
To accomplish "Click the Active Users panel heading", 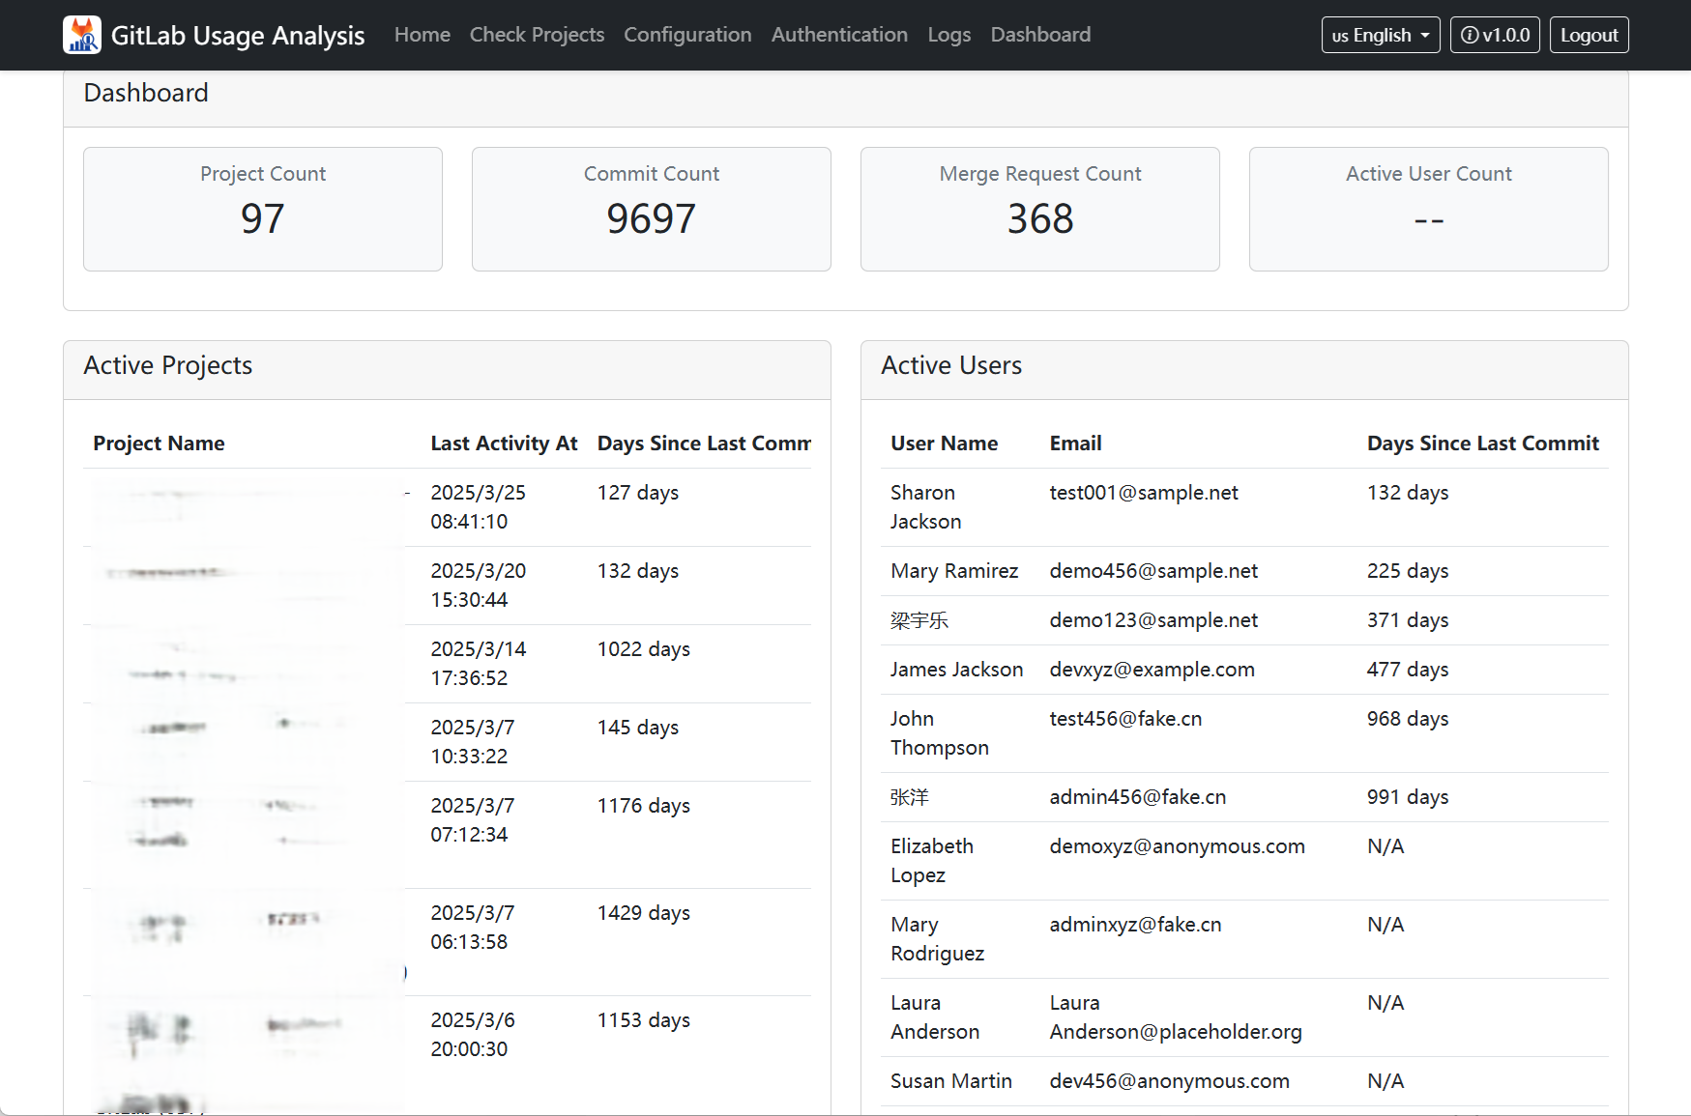I will [x=951, y=366].
